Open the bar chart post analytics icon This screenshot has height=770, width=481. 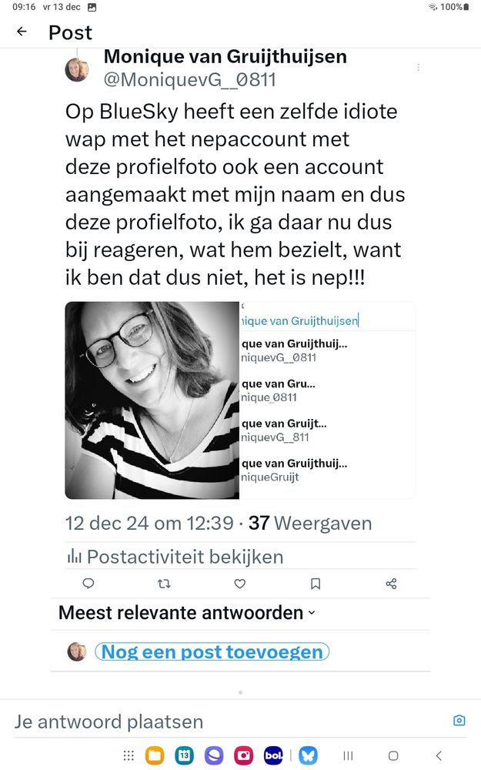74,557
